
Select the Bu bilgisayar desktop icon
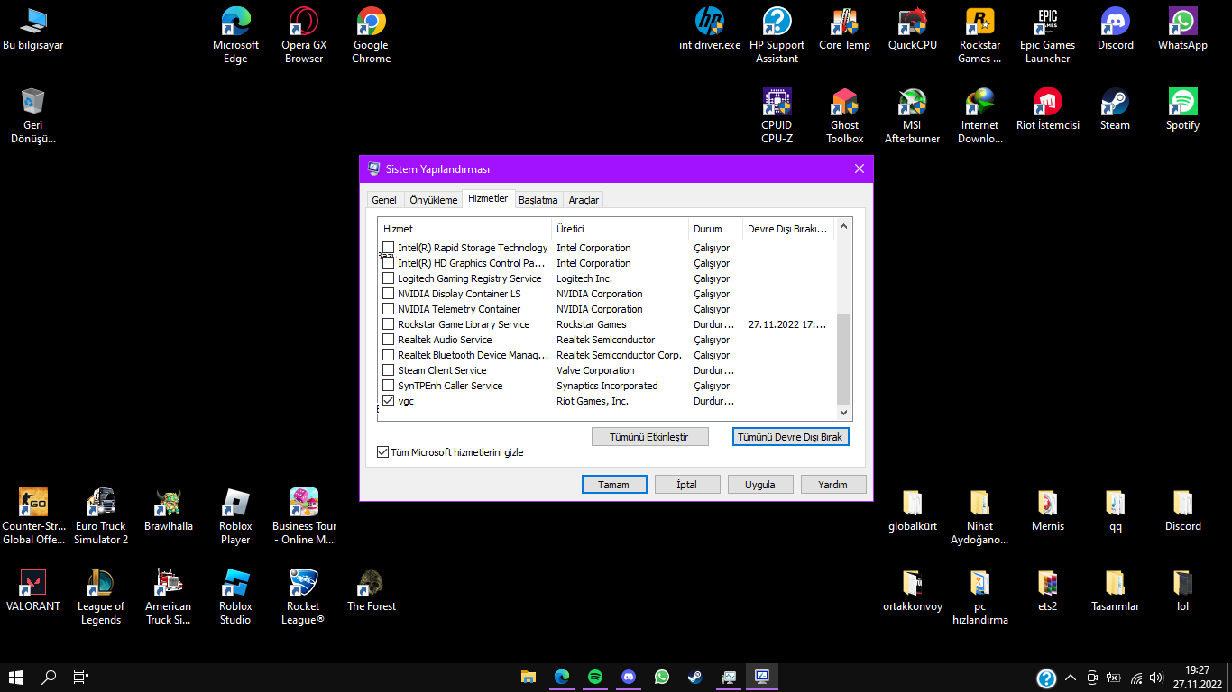pos(33,29)
